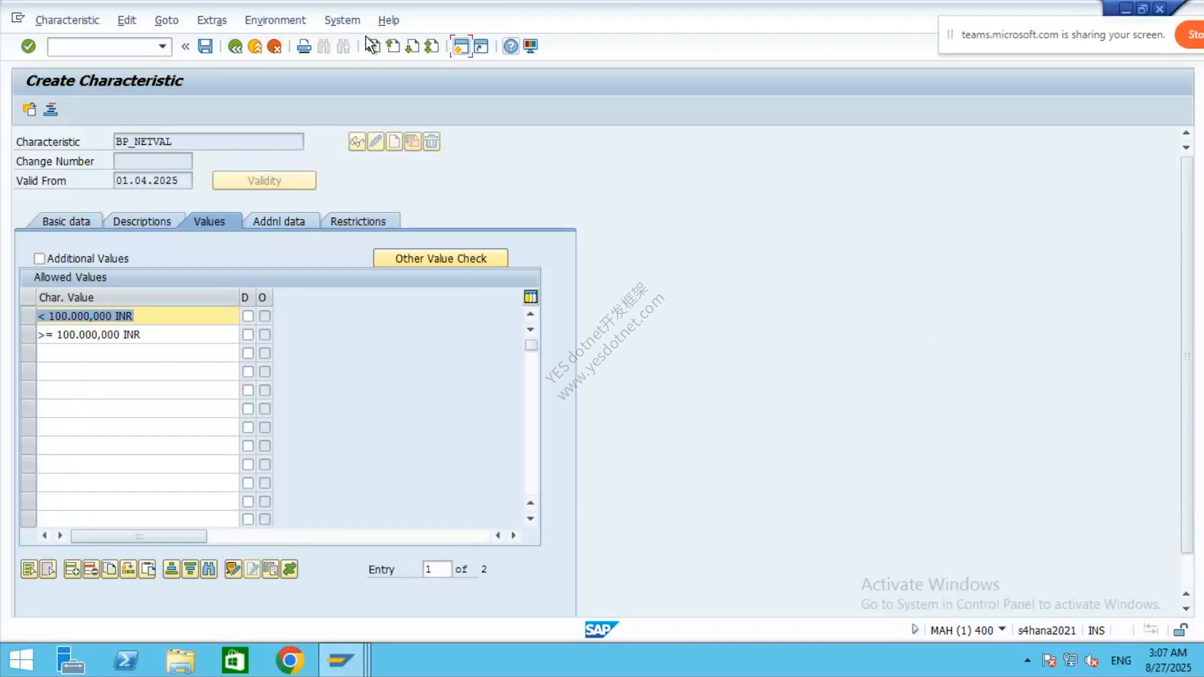Click the Characteristic name input field
1204x677 pixels.
[x=208, y=142]
